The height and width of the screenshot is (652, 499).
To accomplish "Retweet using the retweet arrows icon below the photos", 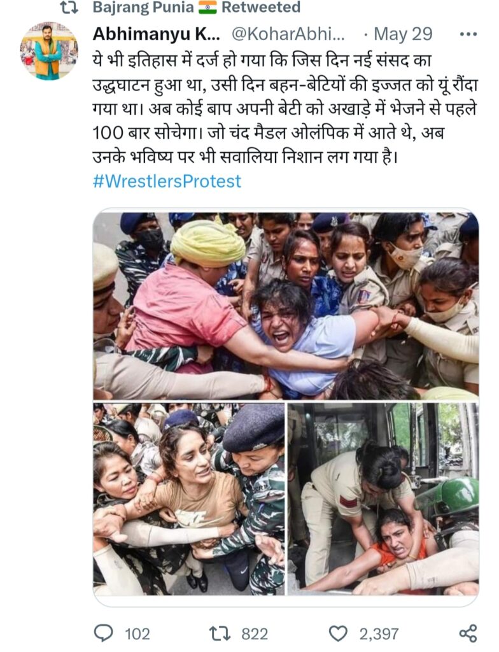I will pyautogui.click(x=219, y=634).
